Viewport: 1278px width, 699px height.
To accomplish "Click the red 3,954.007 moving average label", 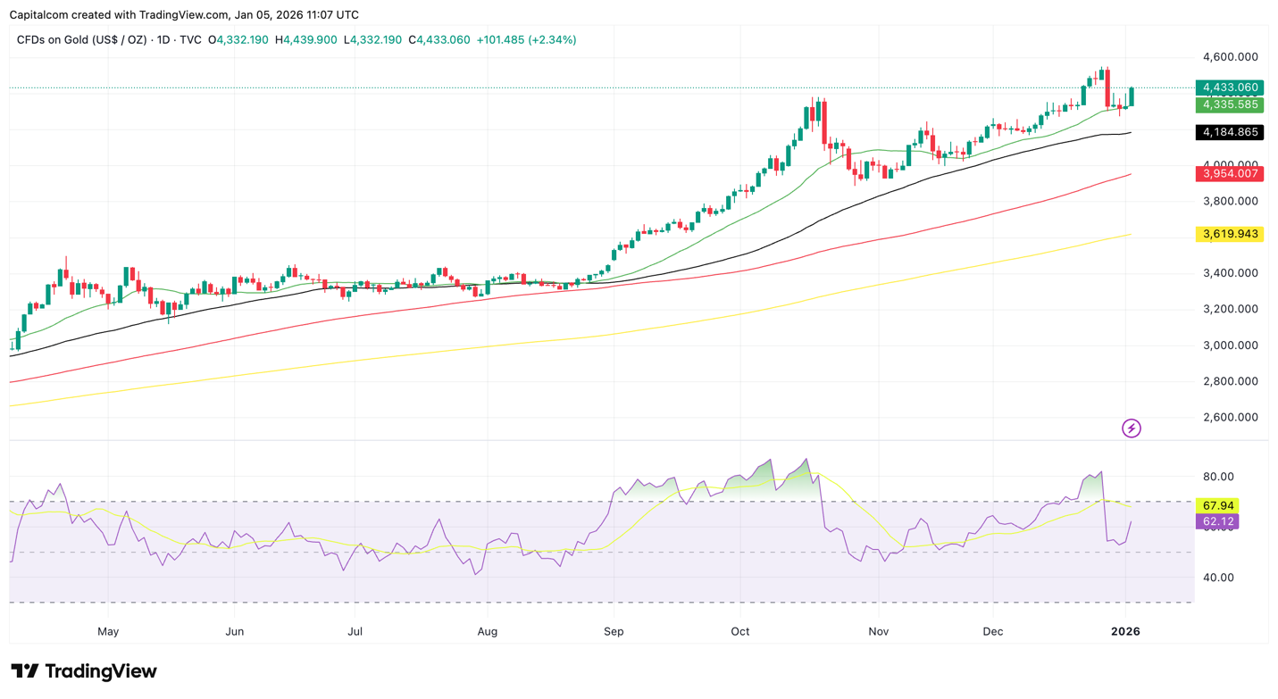I will (1229, 173).
